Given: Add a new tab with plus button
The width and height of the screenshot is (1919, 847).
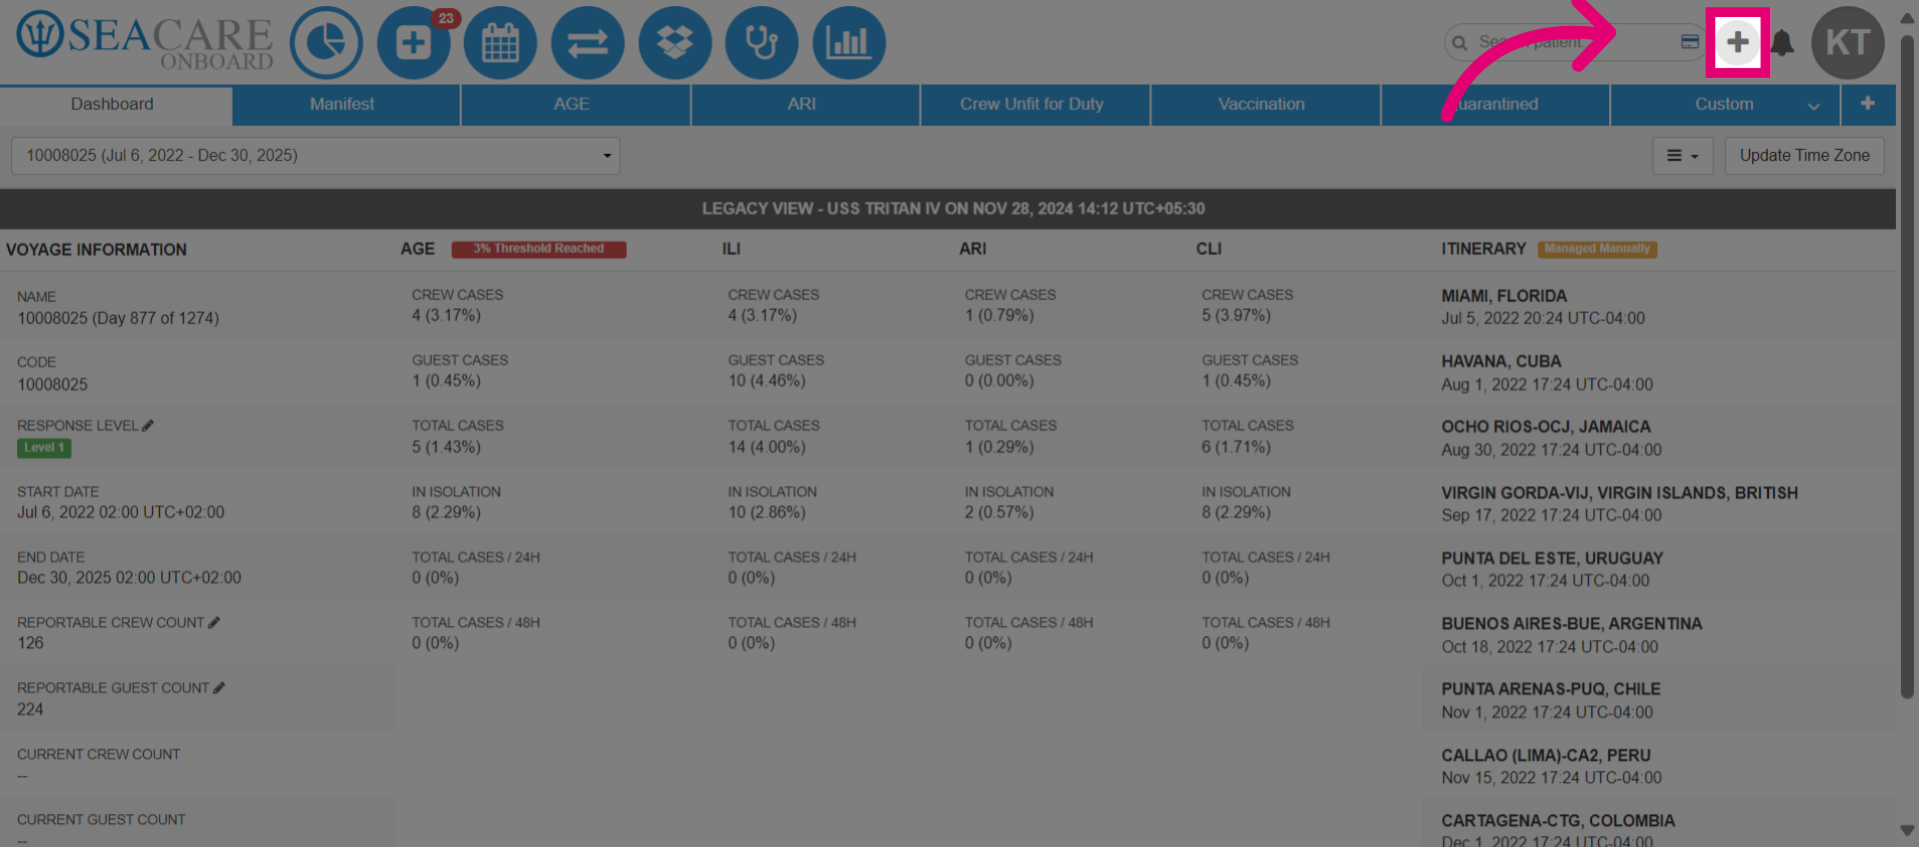Looking at the screenshot, I should click(x=1867, y=104).
